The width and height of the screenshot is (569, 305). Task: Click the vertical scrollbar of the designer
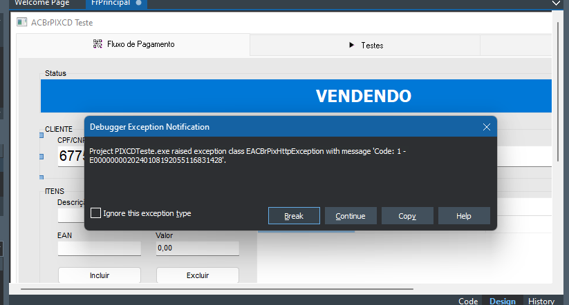point(558,92)
